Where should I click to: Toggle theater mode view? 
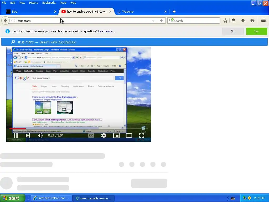[129, 135]
